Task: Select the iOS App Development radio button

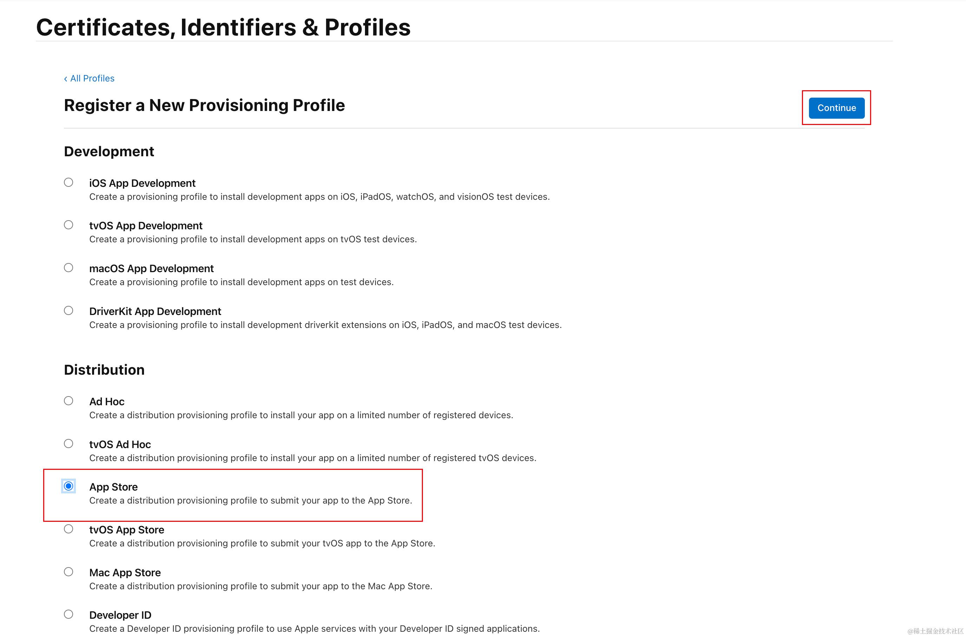Action: 68,182
